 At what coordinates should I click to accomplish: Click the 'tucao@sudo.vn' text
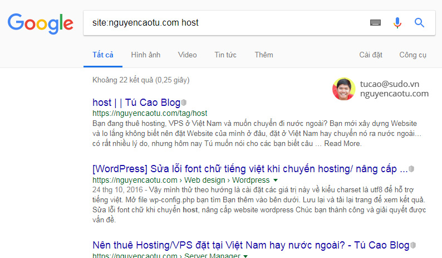coord(390,84)
